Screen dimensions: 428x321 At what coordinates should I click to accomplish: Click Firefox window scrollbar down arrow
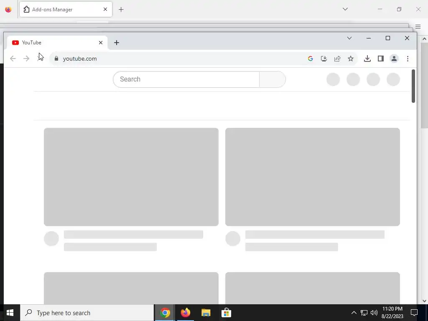[x=425, y=301]
